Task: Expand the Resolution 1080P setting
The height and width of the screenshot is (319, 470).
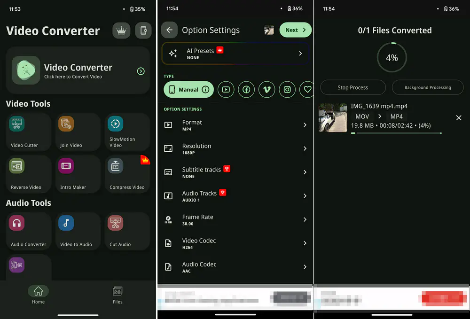Action: click(x=235, y=149)
